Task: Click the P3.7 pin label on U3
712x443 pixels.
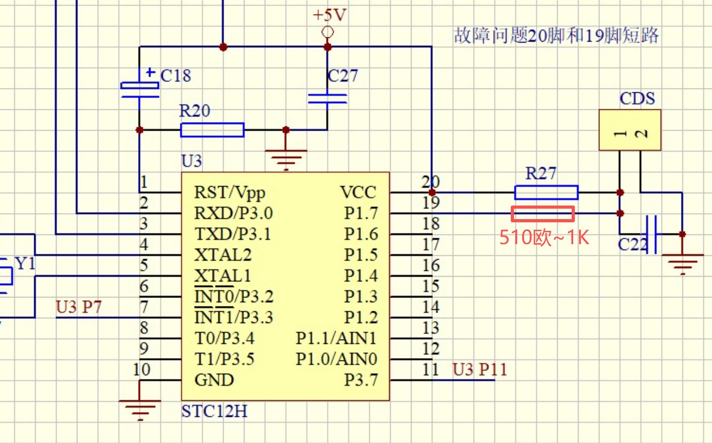Action: coord(360,380)
